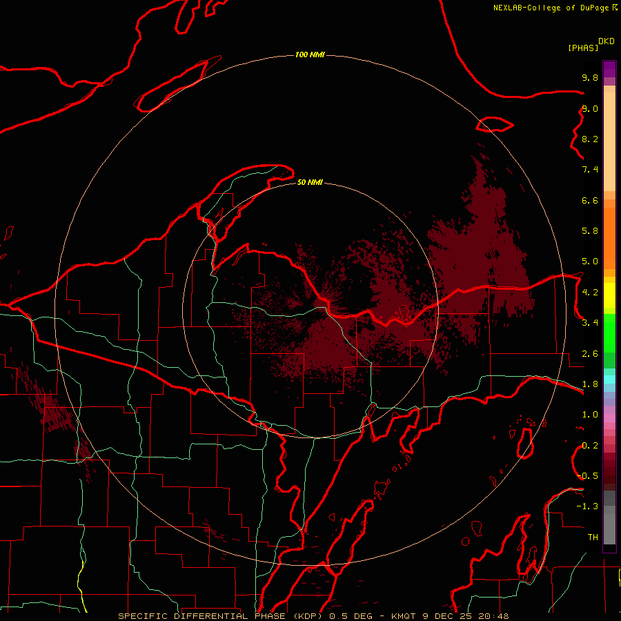Click the 2.6 value on the color scale
The width and height of the screenshot is (621, 621).
coord(590,354)
